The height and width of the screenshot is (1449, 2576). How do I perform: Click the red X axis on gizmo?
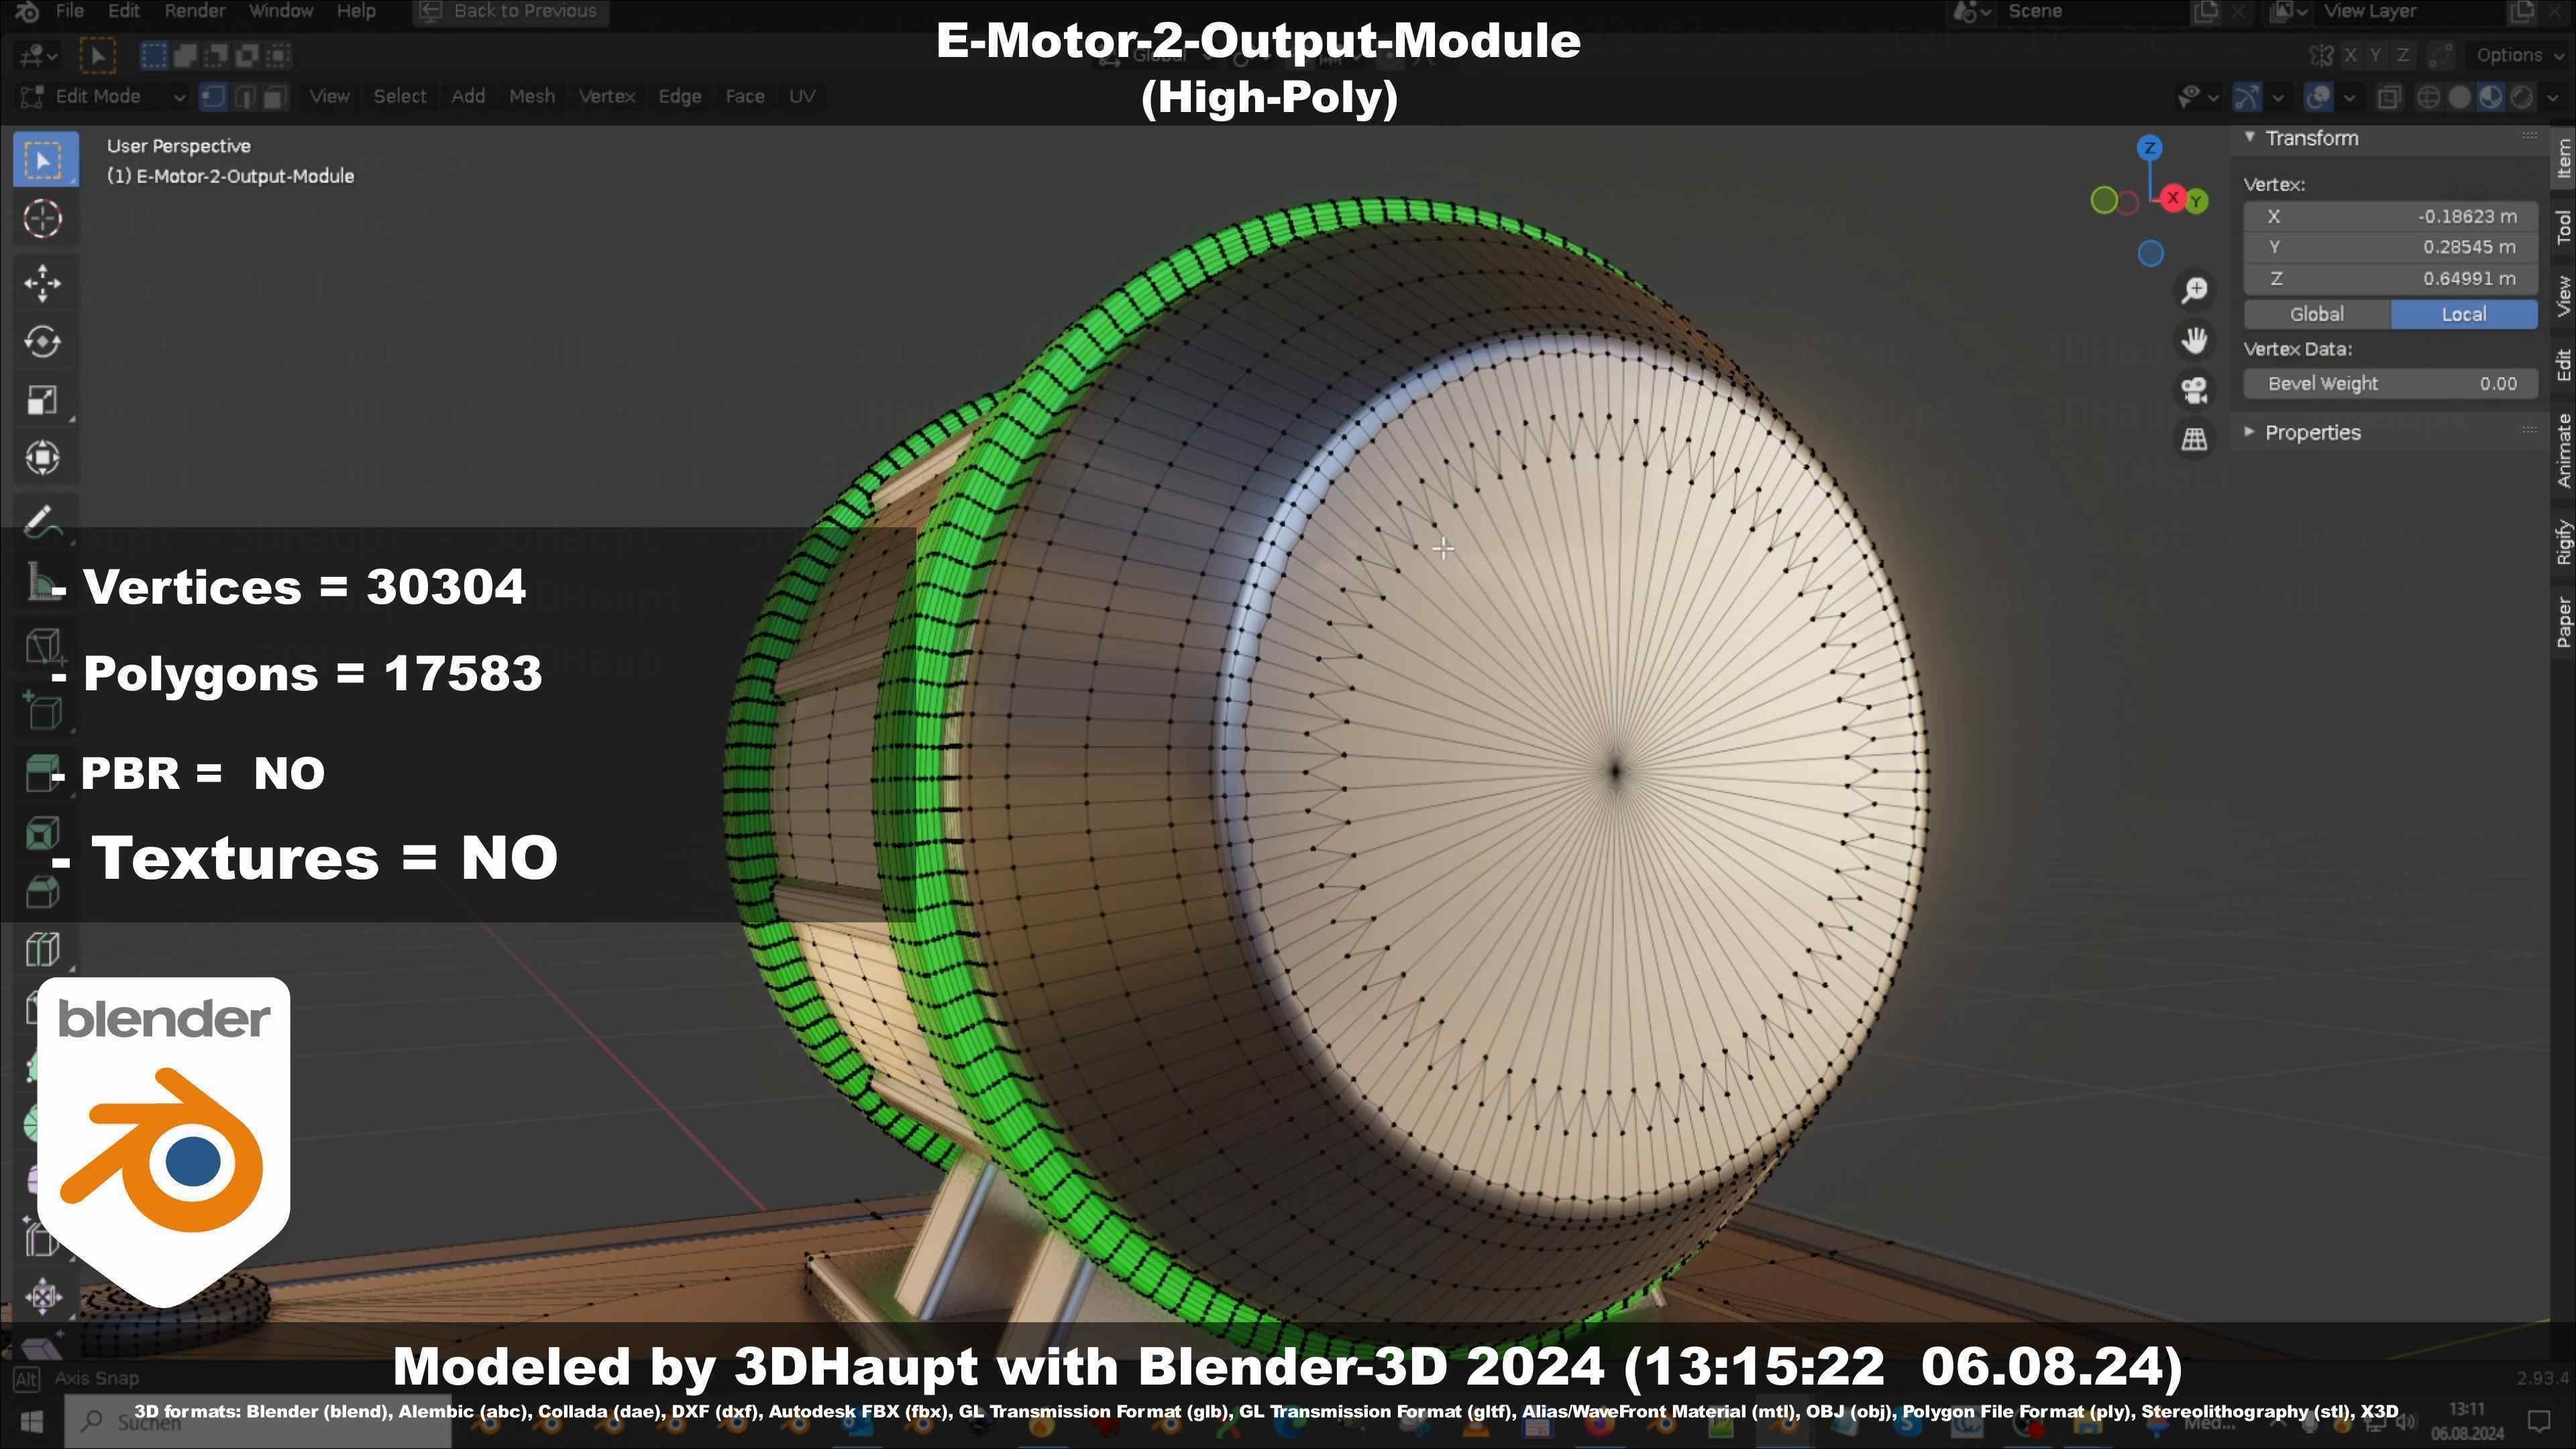[x=2172, y=198]
